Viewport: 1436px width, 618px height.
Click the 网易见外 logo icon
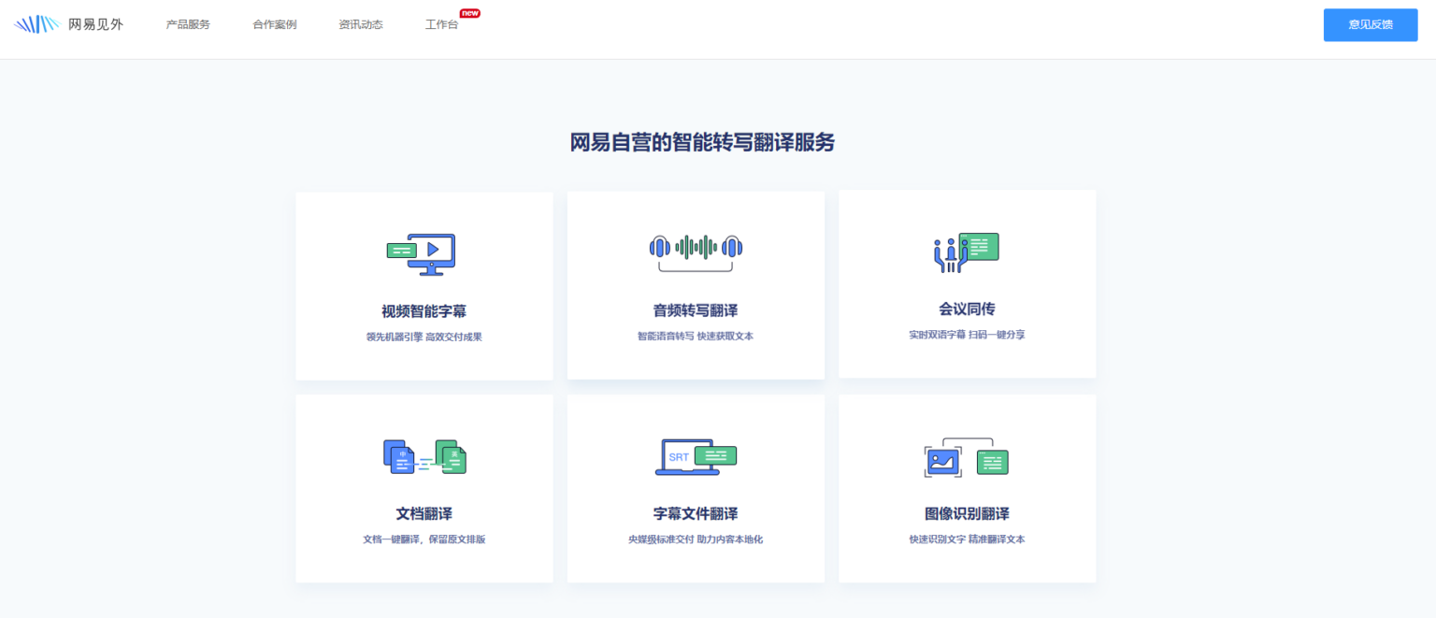(36, 22)
